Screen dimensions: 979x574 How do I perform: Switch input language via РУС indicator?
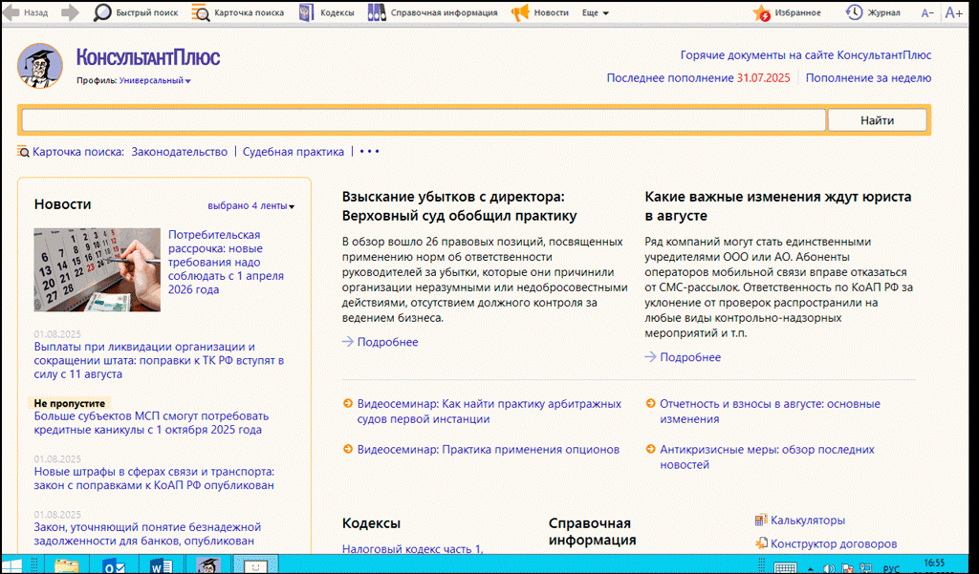[891, 569]
